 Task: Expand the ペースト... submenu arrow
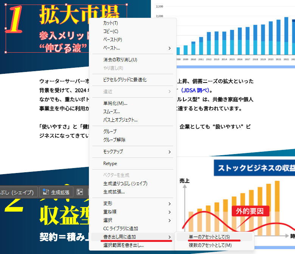click(169, 48)
